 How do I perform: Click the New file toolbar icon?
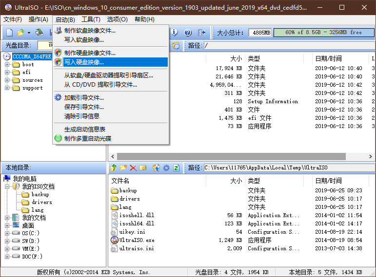pos(9,32)
